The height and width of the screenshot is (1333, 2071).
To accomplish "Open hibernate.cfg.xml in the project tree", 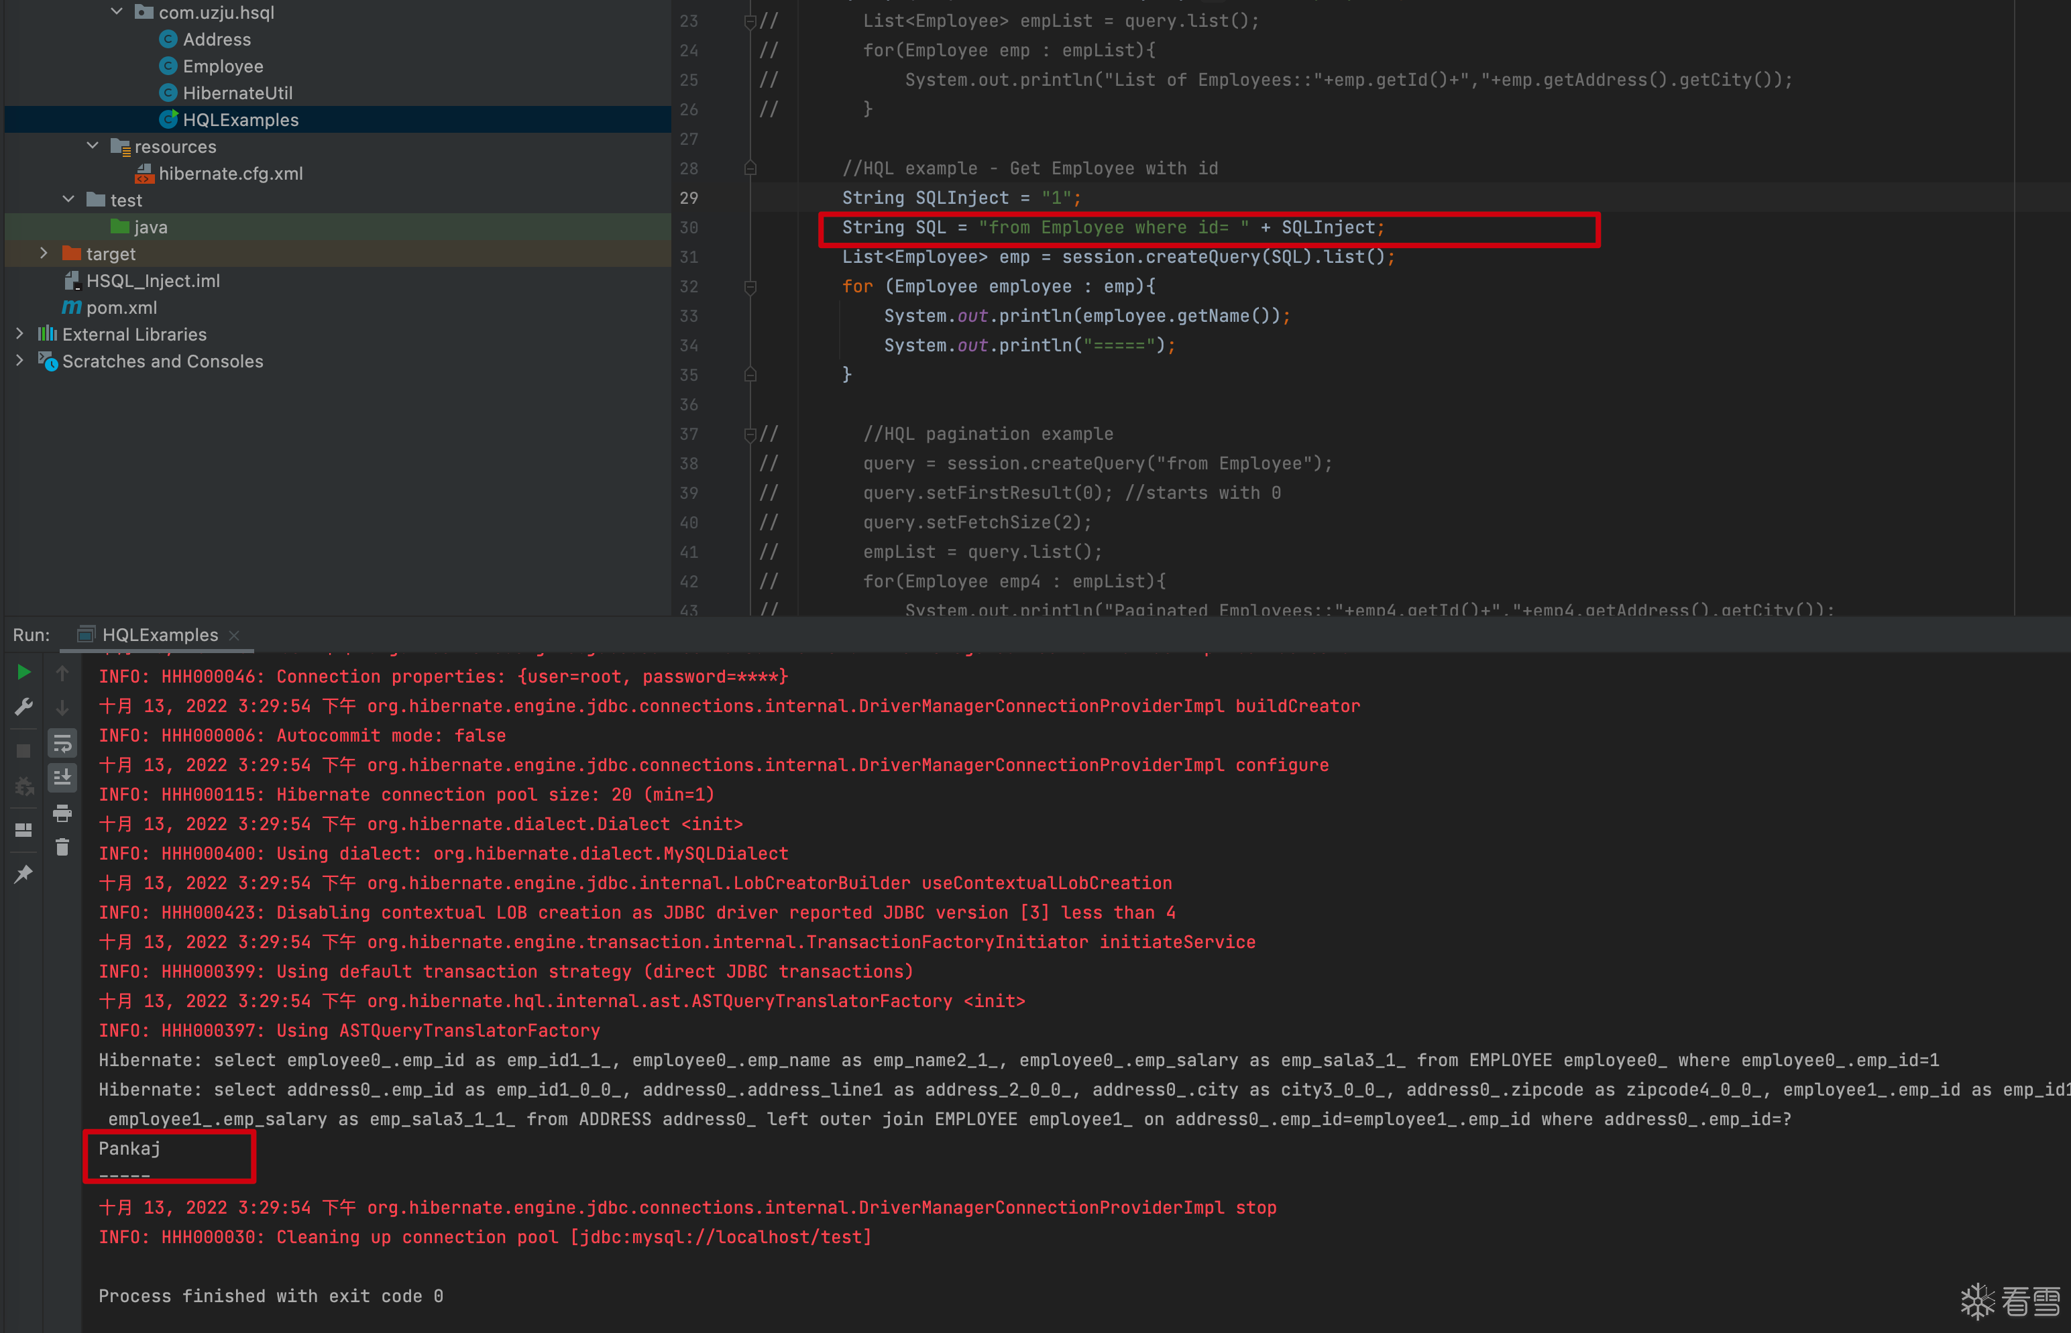I will click(230, 173).
